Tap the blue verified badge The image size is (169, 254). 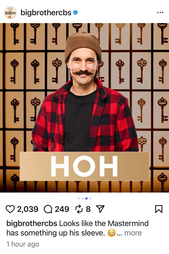click(76, 12)
